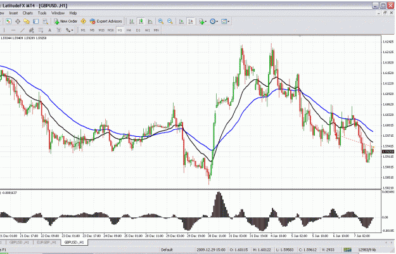Click the 2009.12.29 15:00 status text
This screenshot has width=396, height=254.
tap(211, 250)
